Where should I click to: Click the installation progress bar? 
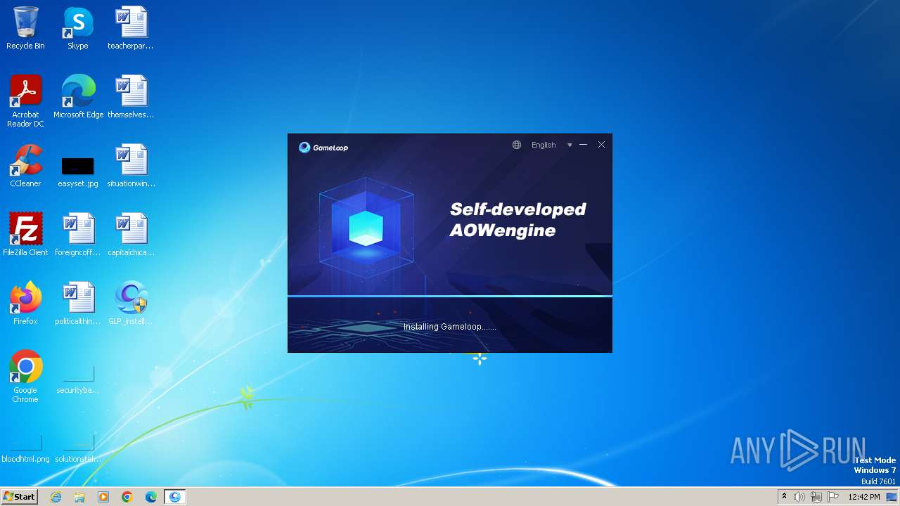coord(450,297)
